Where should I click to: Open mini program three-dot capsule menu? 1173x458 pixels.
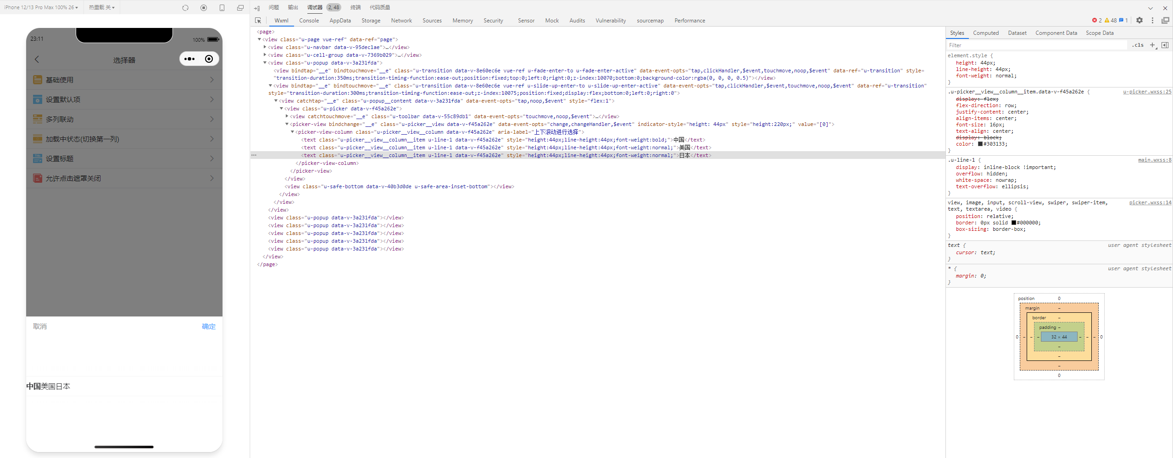(x=189, y=59)
